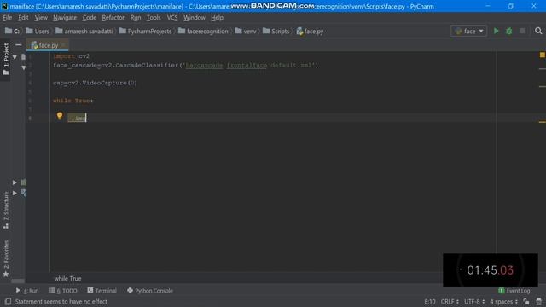Click the 'while True:' code line
Viewport: 546px width, 307px height.
coord(73,101)
